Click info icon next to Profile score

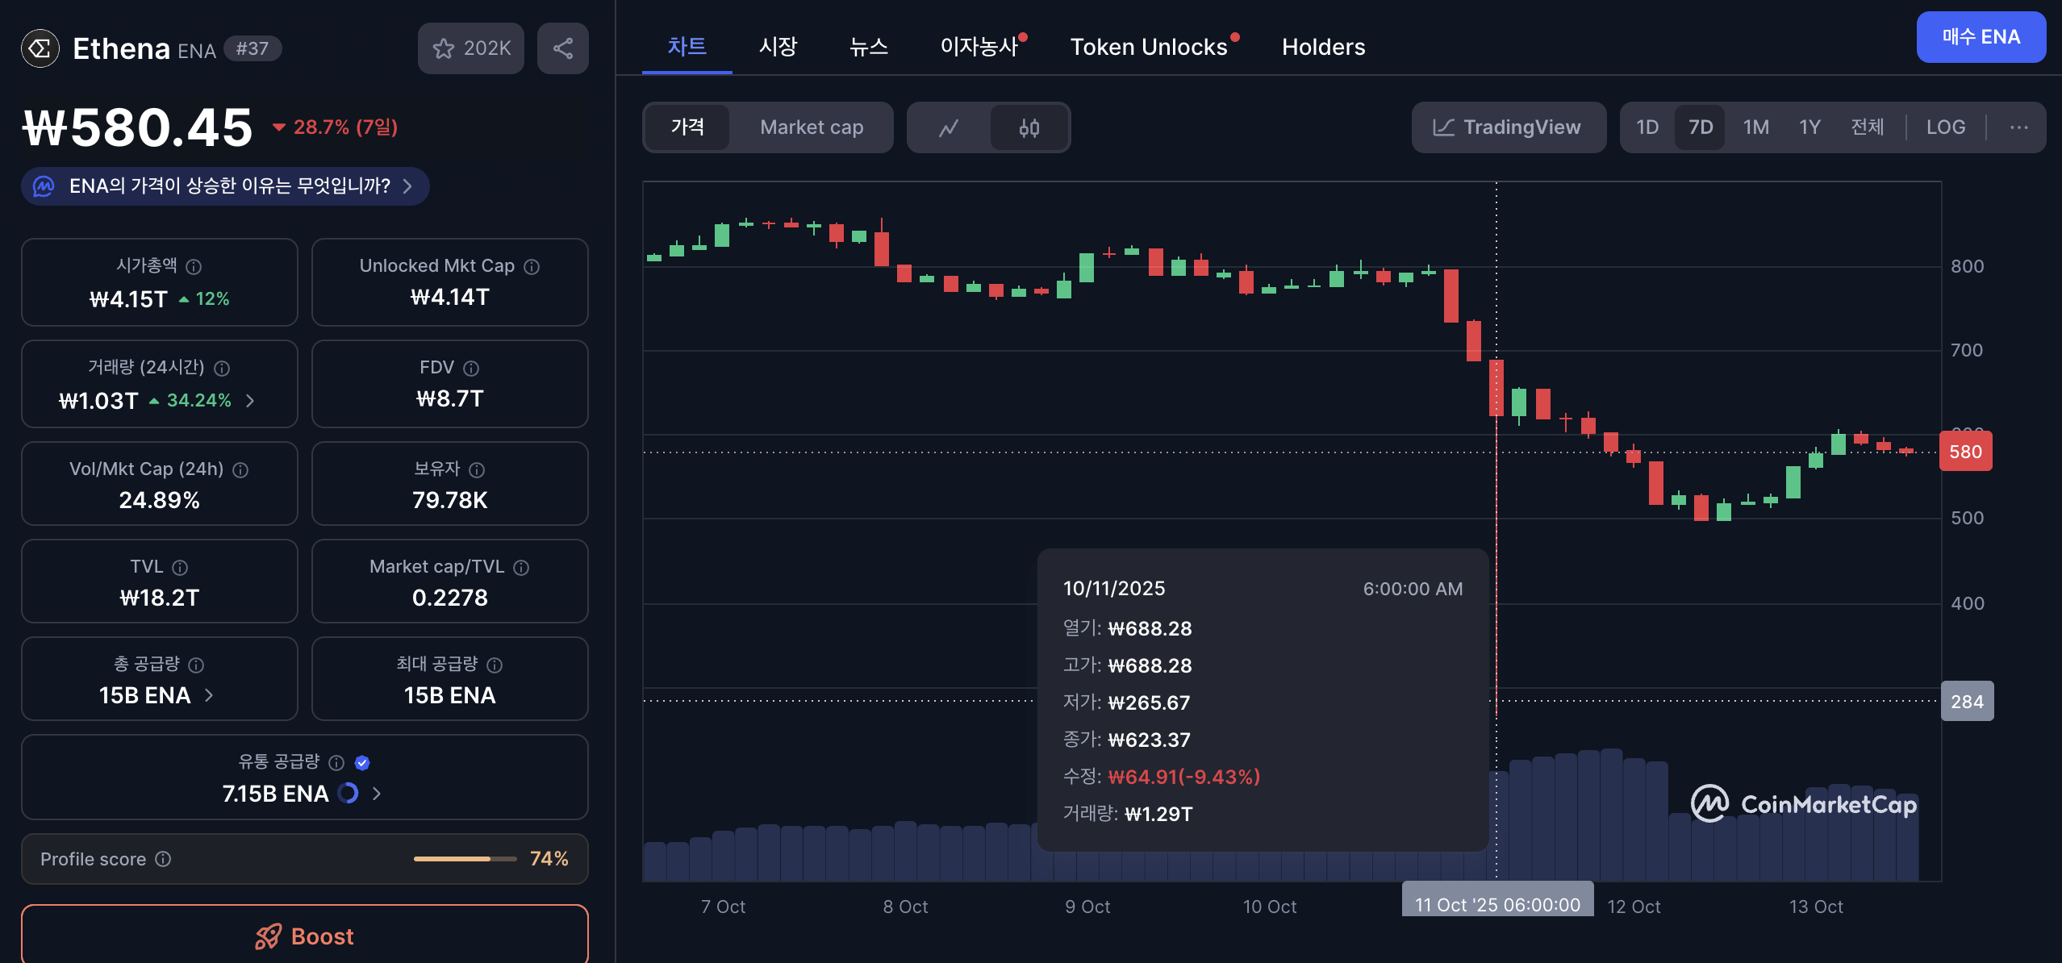pyautogui.click(x=163, y=859)
